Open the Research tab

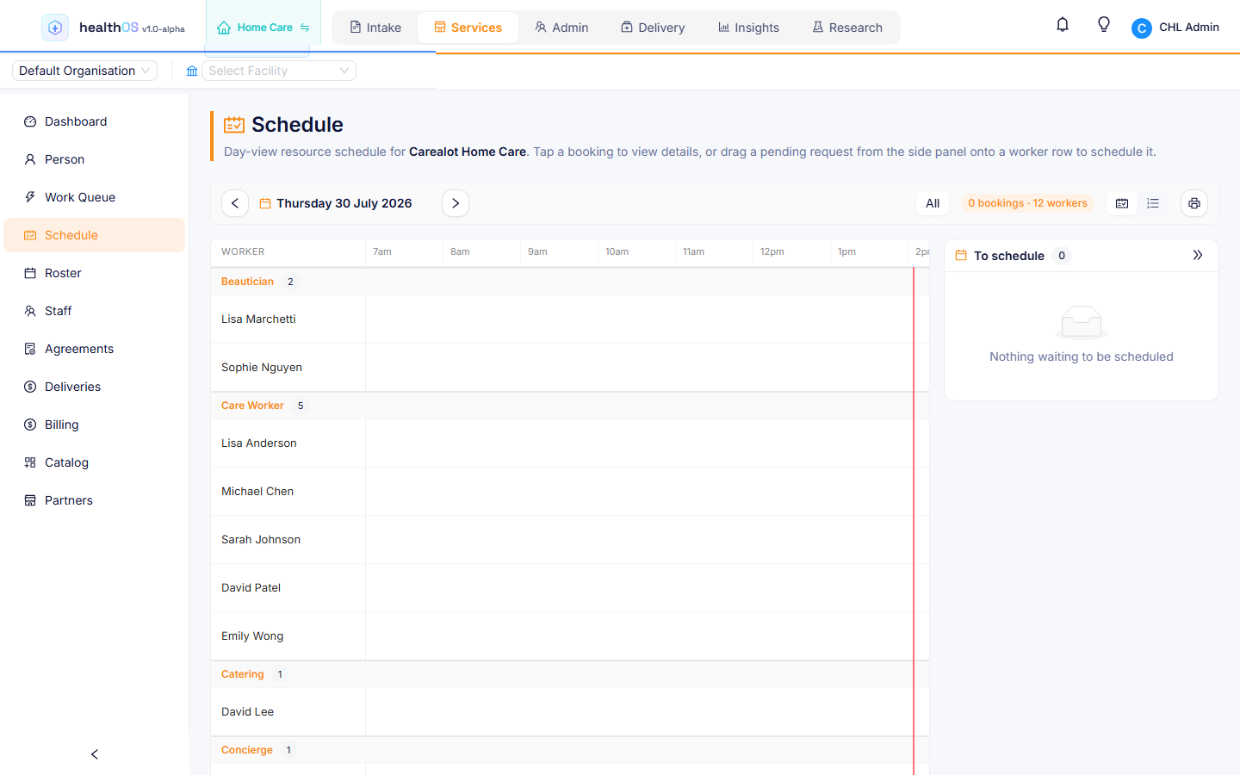point(847,28)
